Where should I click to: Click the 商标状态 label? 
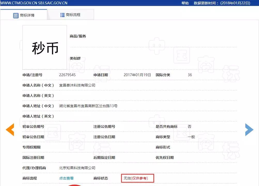click(x=101, y=178)
